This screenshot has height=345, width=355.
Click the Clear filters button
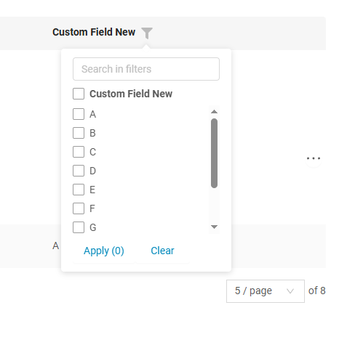point(162,251)
